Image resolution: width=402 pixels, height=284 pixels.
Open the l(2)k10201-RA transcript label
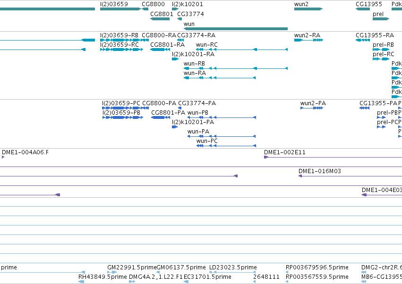click(193, 54)
